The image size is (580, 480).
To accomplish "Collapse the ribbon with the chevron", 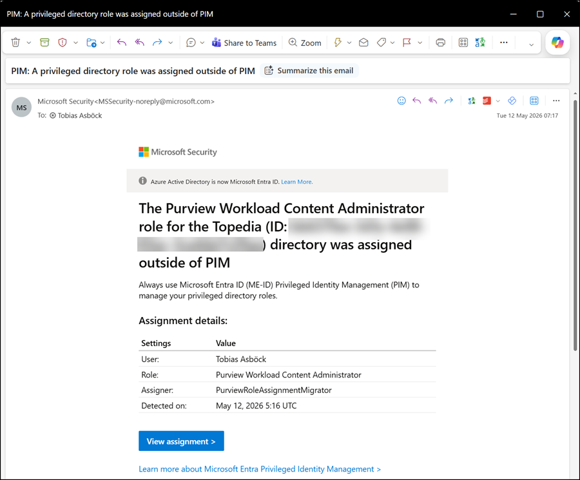I will pos(531,44).
